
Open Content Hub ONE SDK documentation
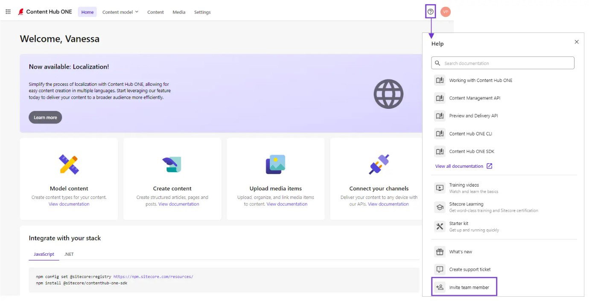[x=472, y=151]
